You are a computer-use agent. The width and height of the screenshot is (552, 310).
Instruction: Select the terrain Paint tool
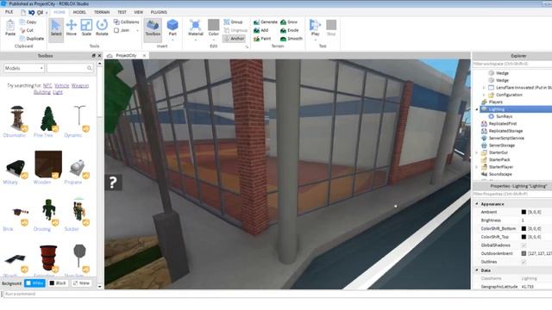click(x=262, y=39)
